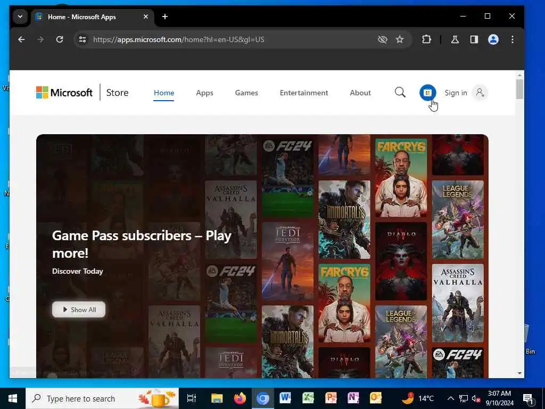The height and width of the screenshot is (409, 545).
Task: Select the Home tab in Store navigation
Action: [x=164, y=93]
